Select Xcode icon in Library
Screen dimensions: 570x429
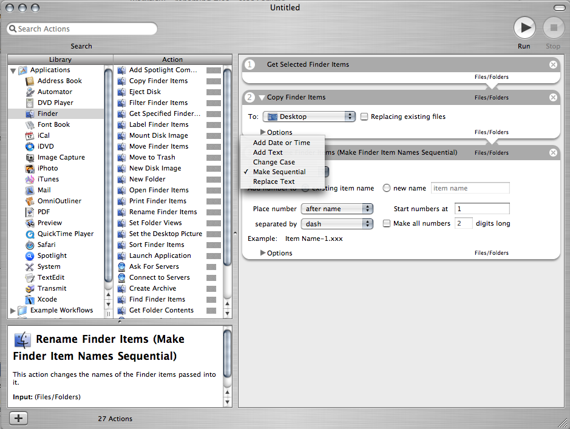click(x=30, y=299)
